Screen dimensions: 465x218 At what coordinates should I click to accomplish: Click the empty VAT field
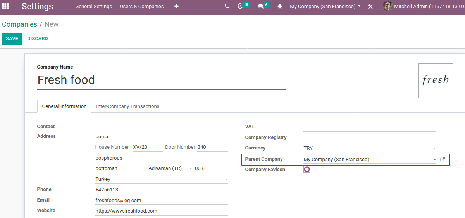[x=370, y=127]
